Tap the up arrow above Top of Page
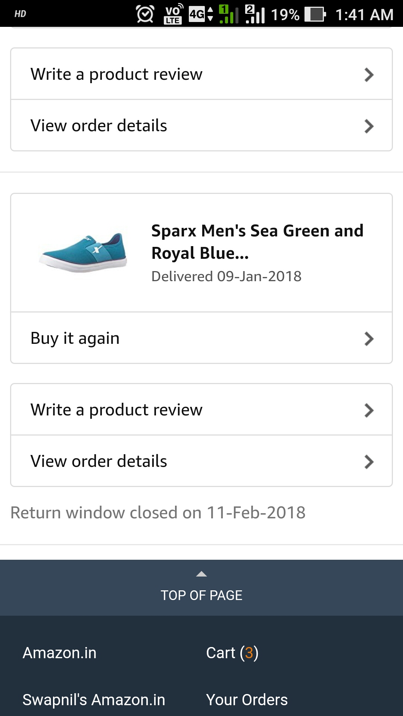403x716 pixels. coord(201,574)
